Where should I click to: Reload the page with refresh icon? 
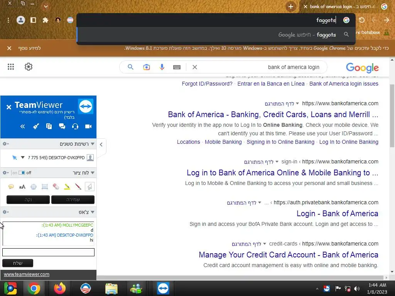pos(362,20)
